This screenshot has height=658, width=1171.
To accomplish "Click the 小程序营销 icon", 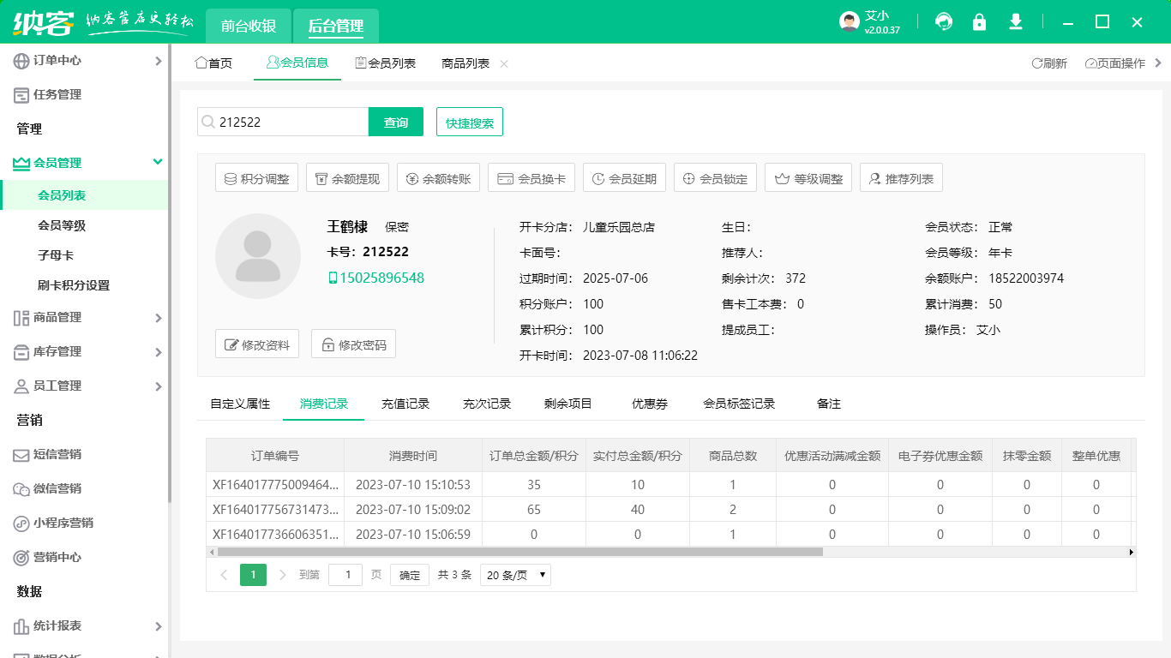I will 21,523.
